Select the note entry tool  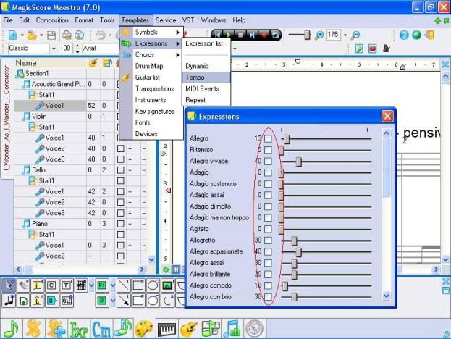coord(9,301)
